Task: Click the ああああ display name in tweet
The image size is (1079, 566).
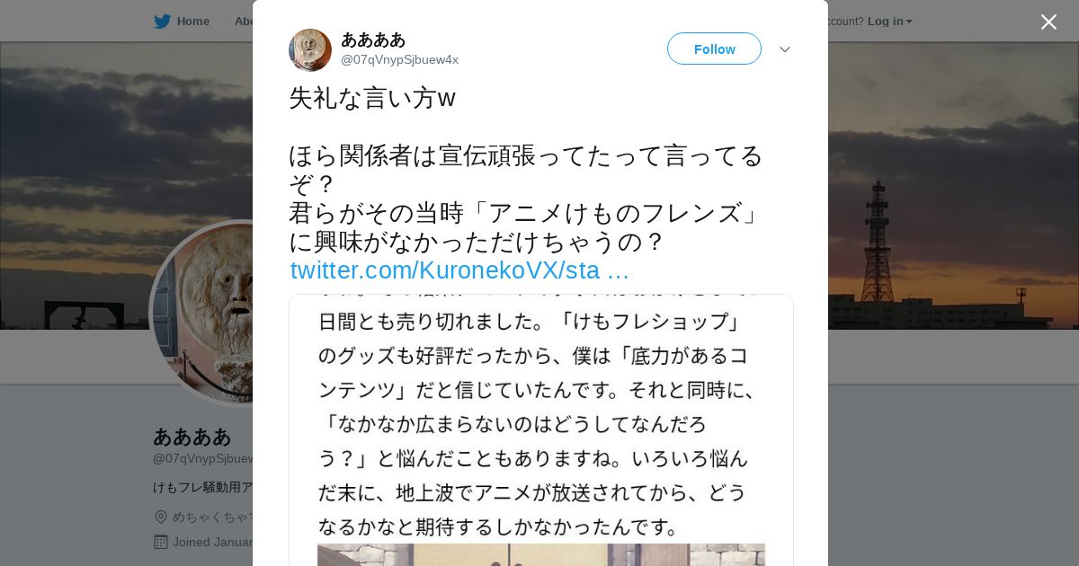Action: (373, 40)
